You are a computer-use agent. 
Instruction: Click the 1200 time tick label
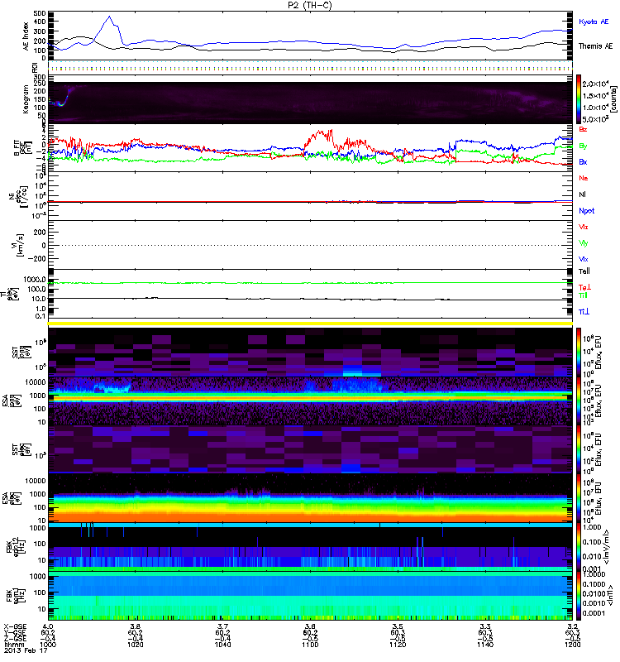click(x=572, y=645)
